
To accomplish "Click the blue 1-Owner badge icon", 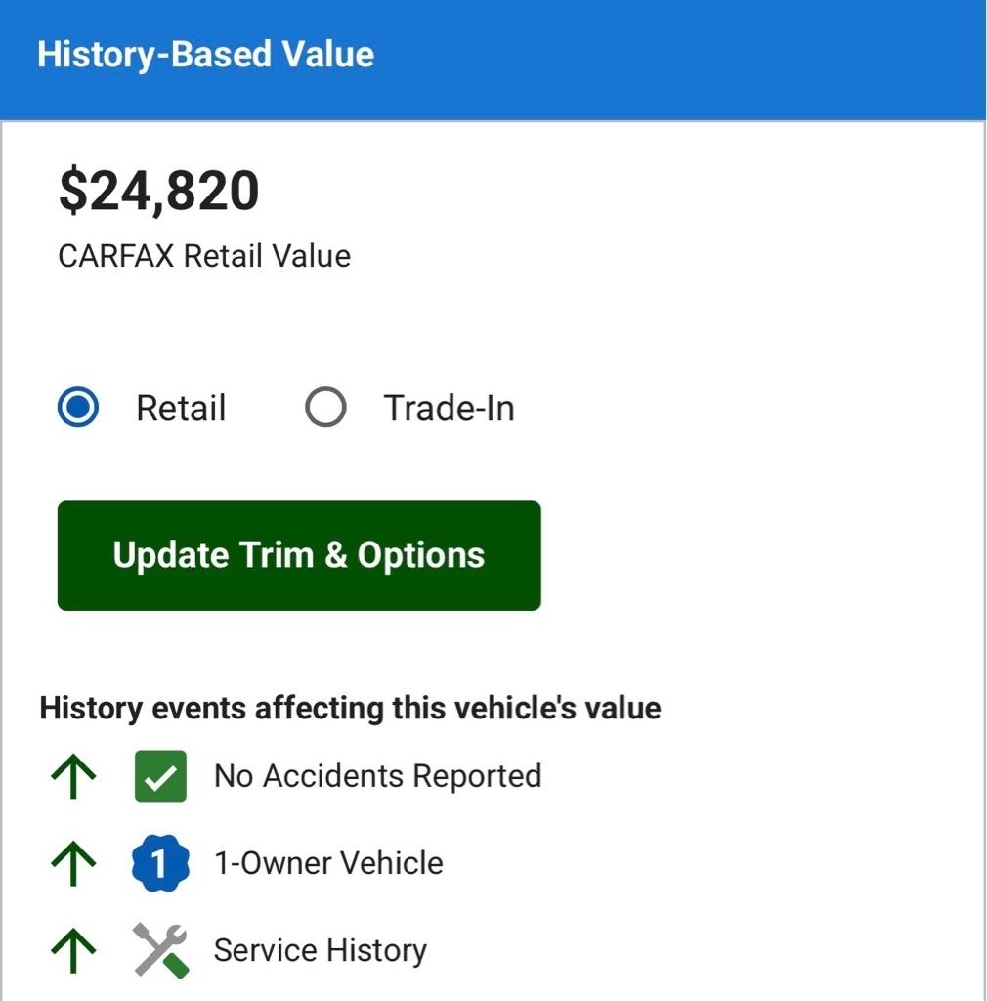I will pyautogui.click(x=160, y=863).
